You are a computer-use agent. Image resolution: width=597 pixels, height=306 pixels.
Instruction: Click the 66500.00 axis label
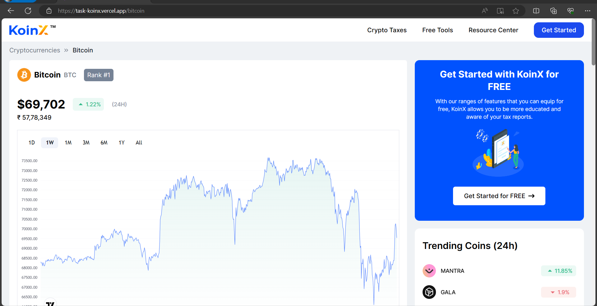(29, 297)
